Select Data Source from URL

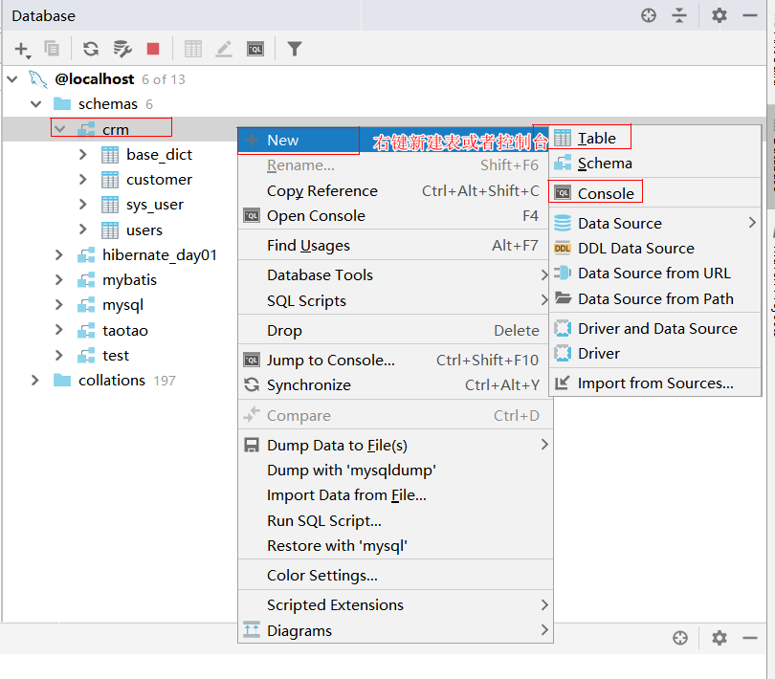point(654,274)
